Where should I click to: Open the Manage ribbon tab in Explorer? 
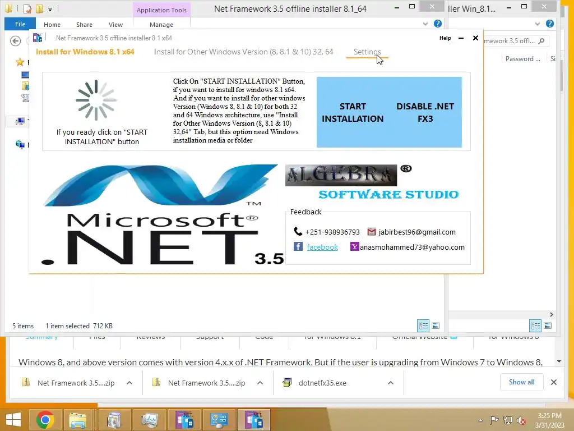pos(161,25)
